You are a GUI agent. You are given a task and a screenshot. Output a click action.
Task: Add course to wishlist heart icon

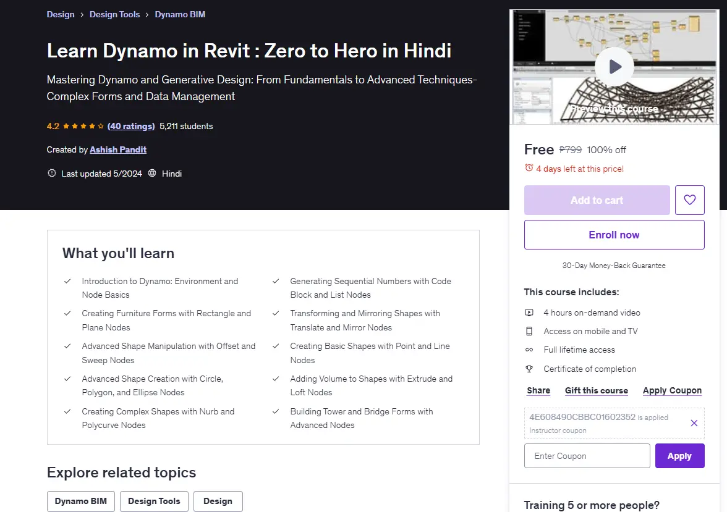[689, 199]
